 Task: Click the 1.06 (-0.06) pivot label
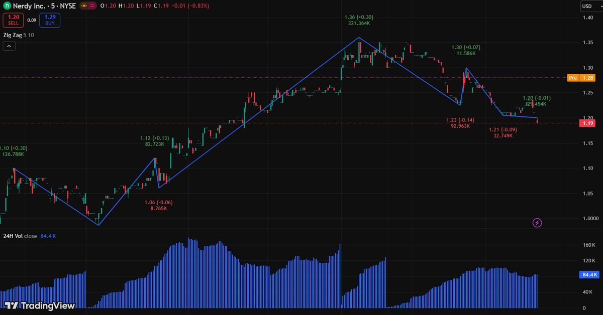pyautogui.click(x=158, y=202)
